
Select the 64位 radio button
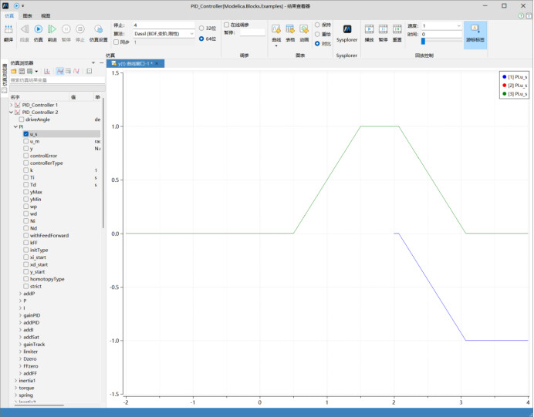[201, 39]
